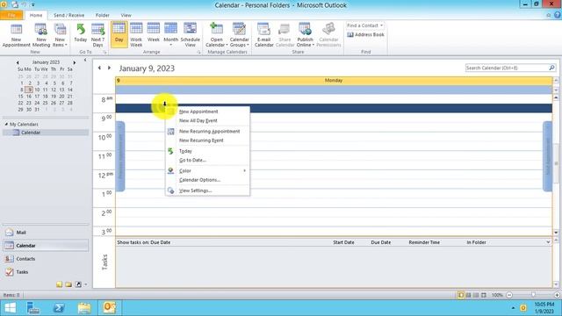Go to Today using ribbon icon
The width and height of the screenshot is (562, 316).
click(x=81, y=33)
